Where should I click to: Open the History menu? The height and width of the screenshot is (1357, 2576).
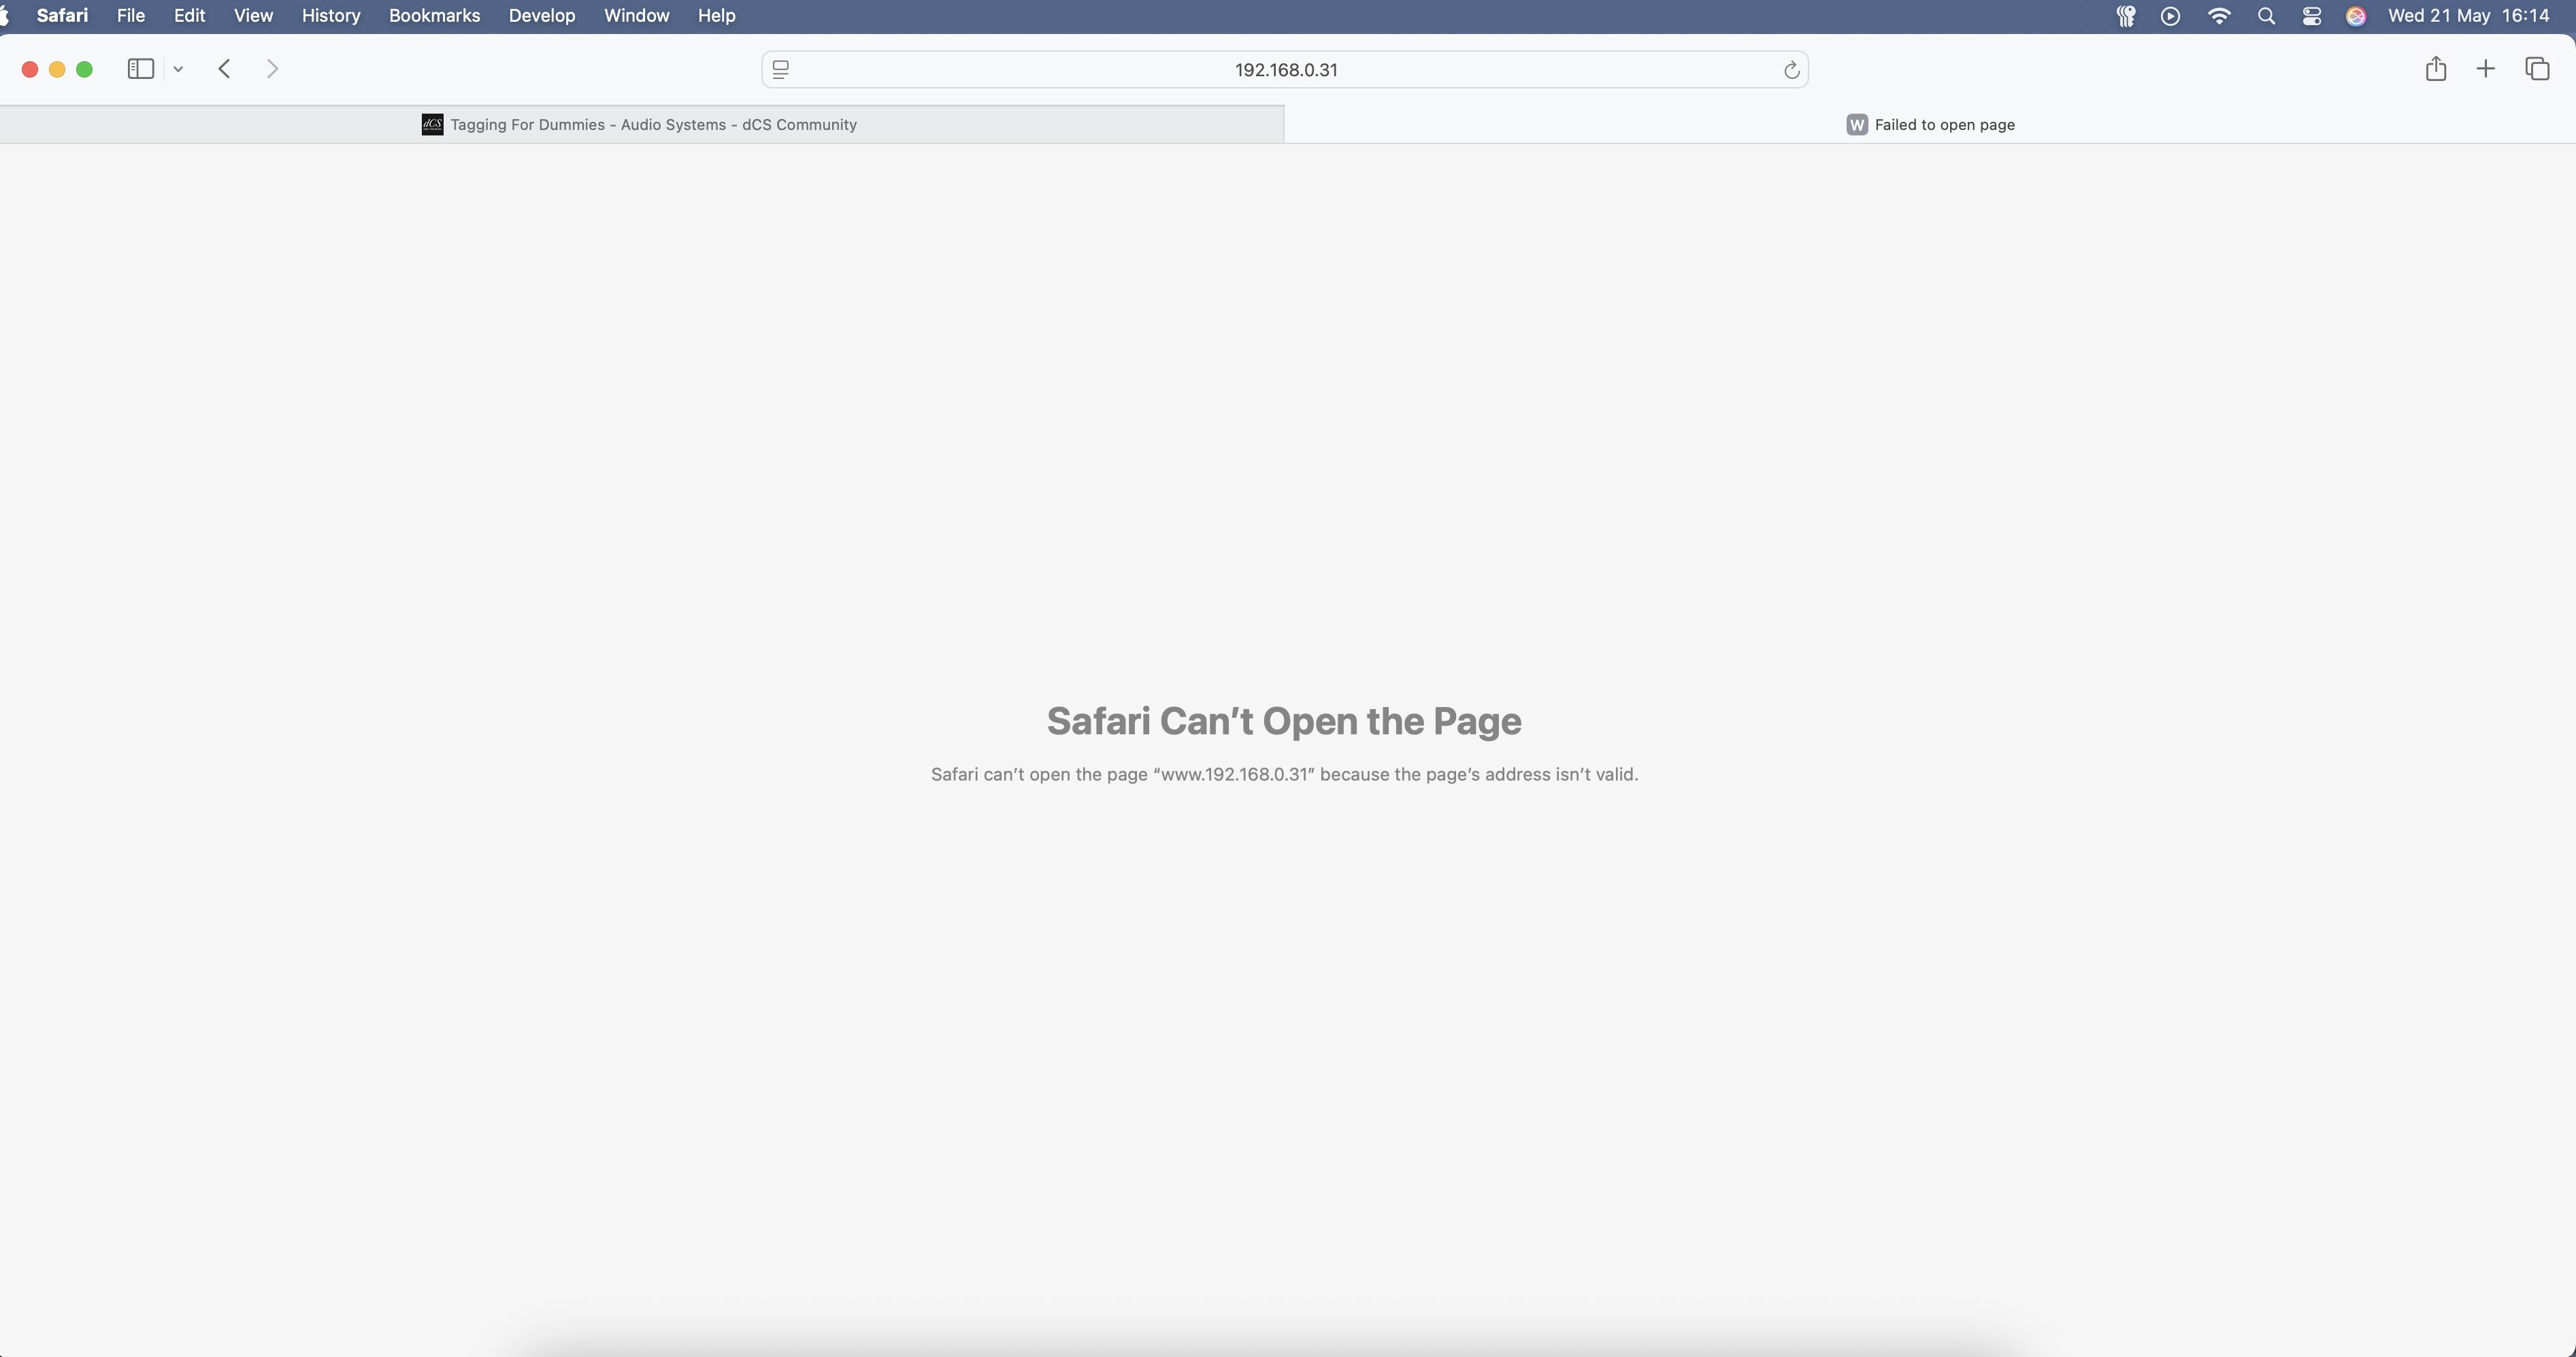coord(331,16)
